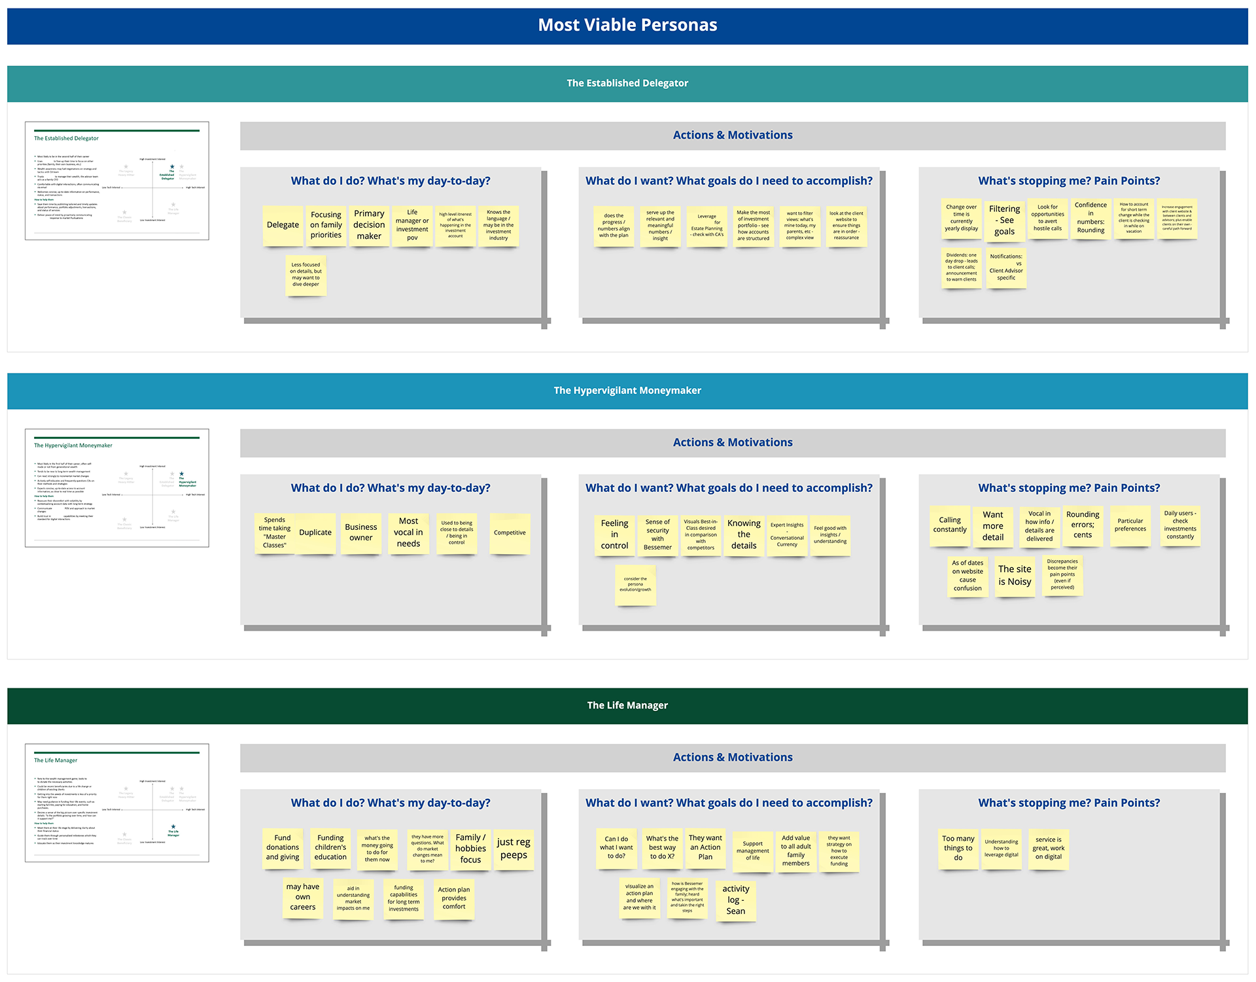Select 'Expert Insights - Conversational Currency' note
Viewport: 1256px width, 982px height.
click(x=787, y=535)
